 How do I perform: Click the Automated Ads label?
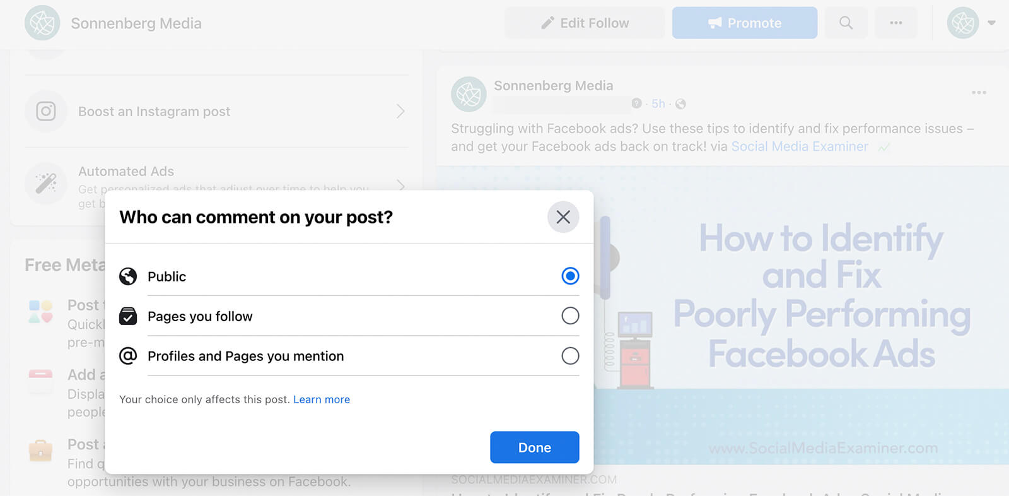126,172
